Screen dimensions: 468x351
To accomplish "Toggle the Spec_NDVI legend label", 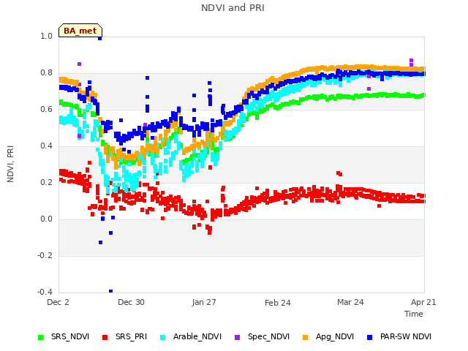I will click(268, 336).
